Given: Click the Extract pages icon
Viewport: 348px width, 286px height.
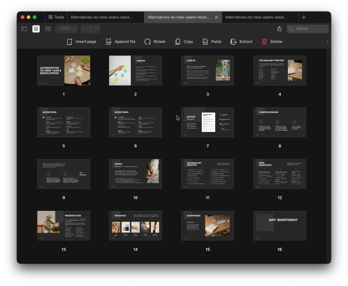Looking at the screenshot, I should pos(233,41).
